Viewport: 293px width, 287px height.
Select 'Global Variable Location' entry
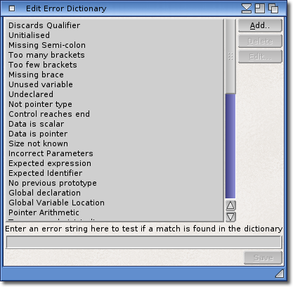pyautogui.click(x=114, y=203)
